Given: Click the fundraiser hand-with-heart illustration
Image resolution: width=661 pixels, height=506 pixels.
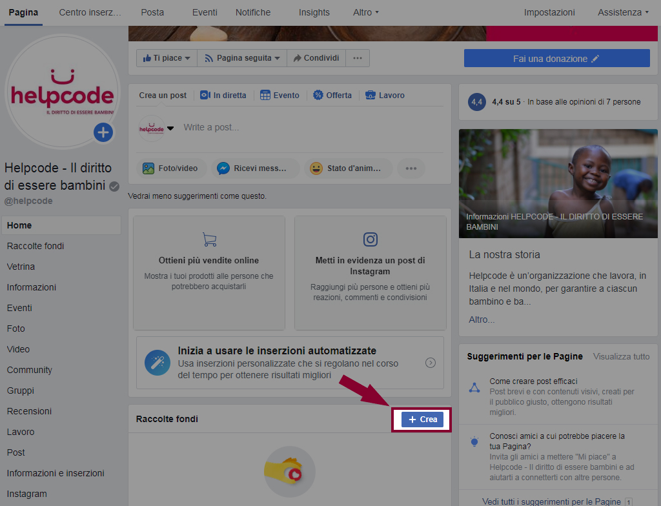Looking at the screenshot, I should pos(290,471).
